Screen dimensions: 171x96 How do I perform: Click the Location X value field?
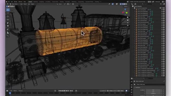(x=153, y=90)
